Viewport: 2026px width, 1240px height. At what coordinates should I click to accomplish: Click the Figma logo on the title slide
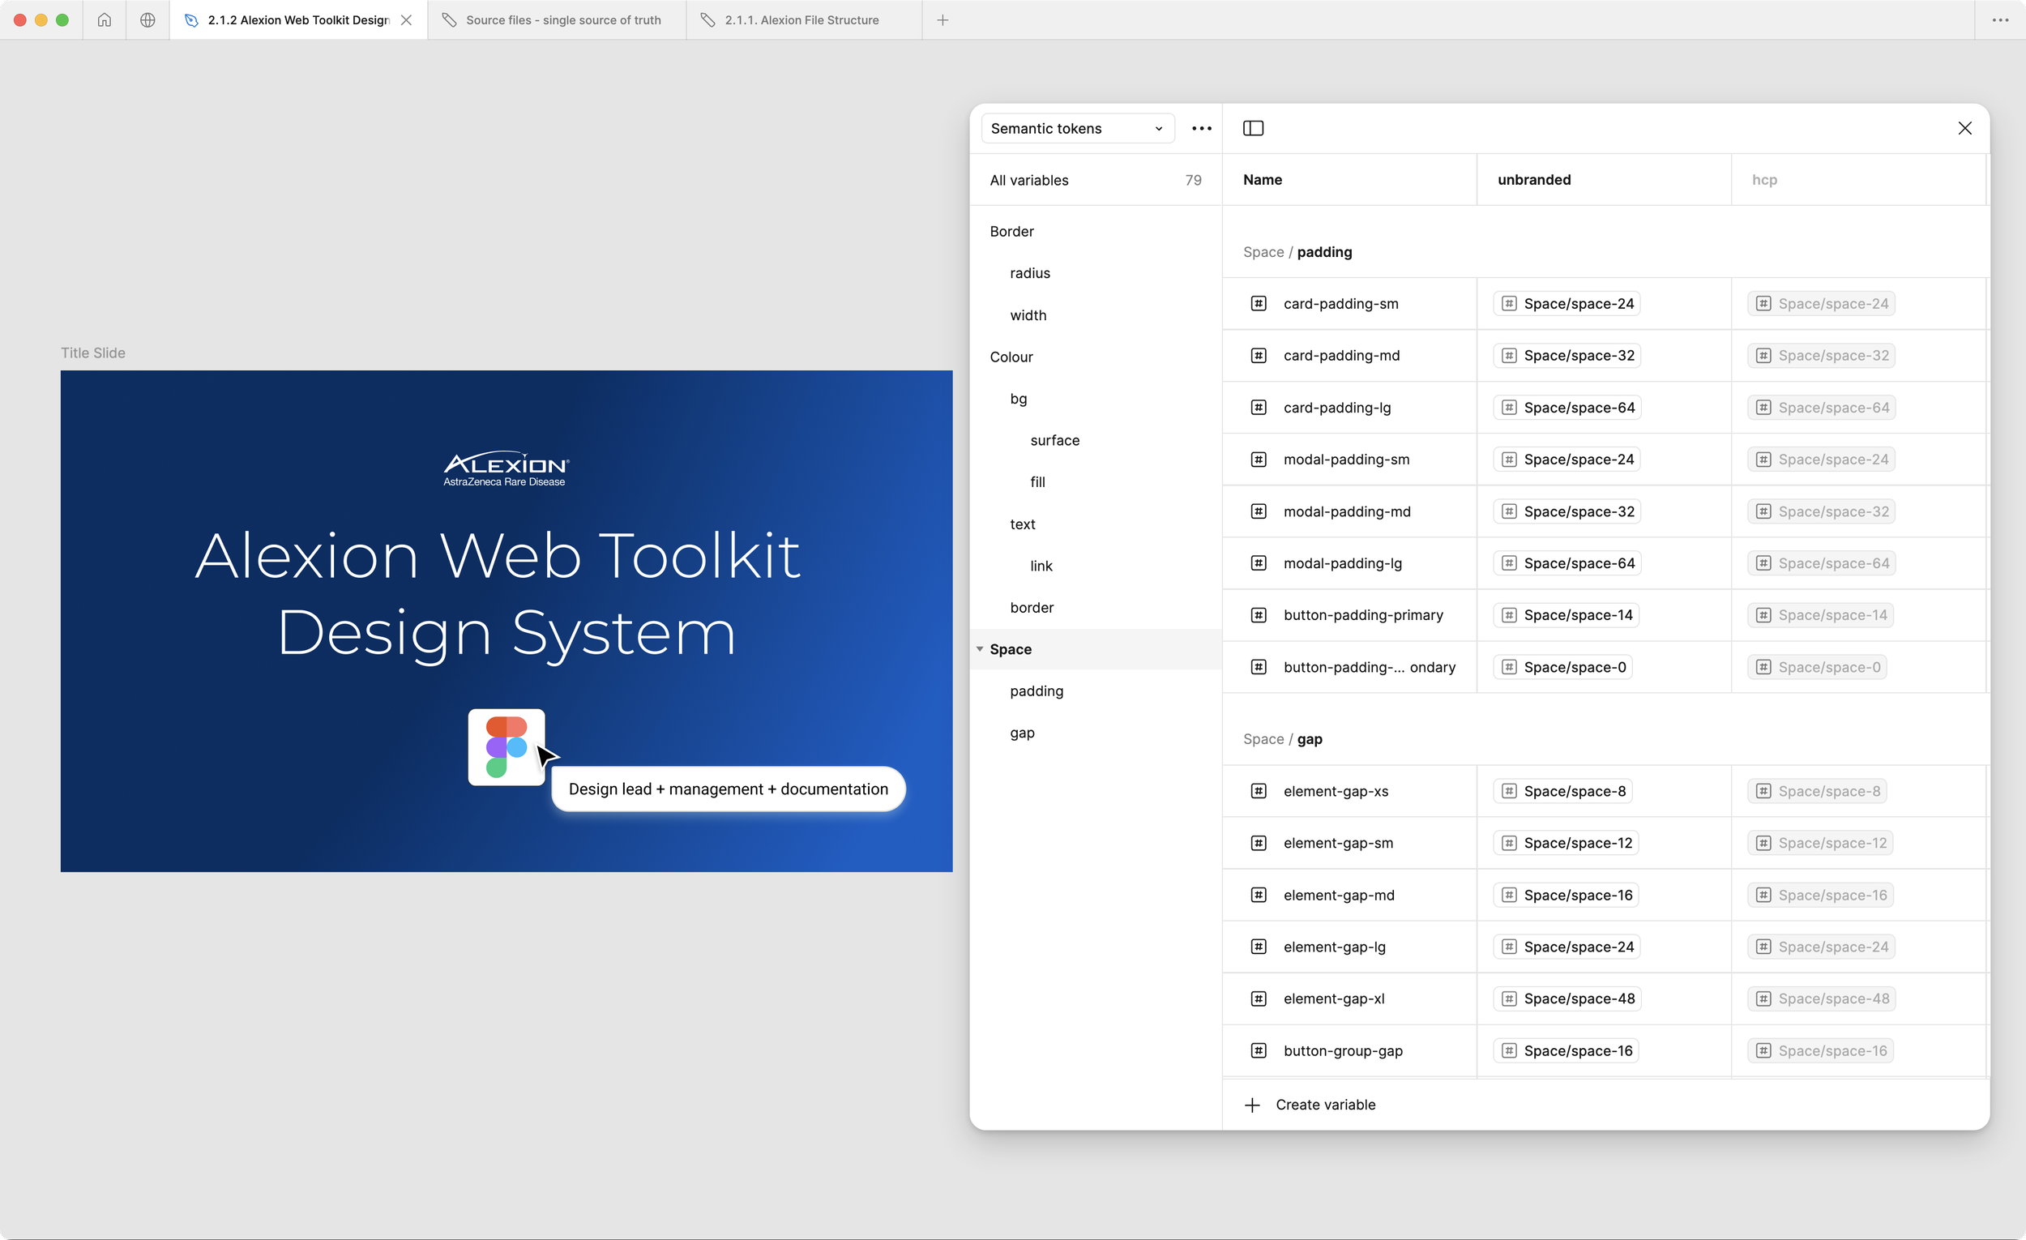(506, 746)
